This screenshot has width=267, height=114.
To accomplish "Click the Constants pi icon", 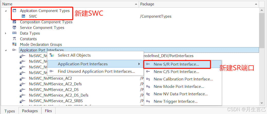I will coord(14,39).
